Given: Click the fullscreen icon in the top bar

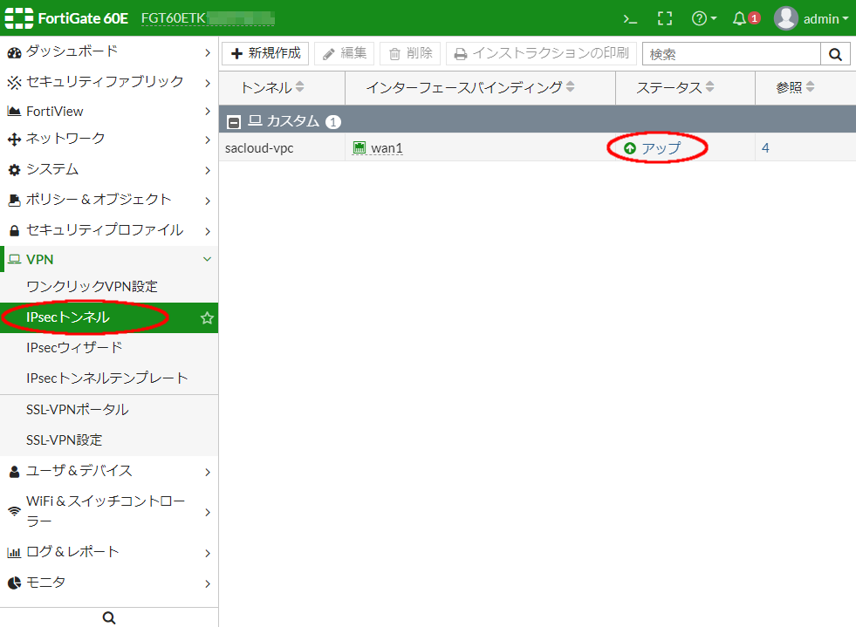Looking at the screenshot, I should (x=665, y=17).
